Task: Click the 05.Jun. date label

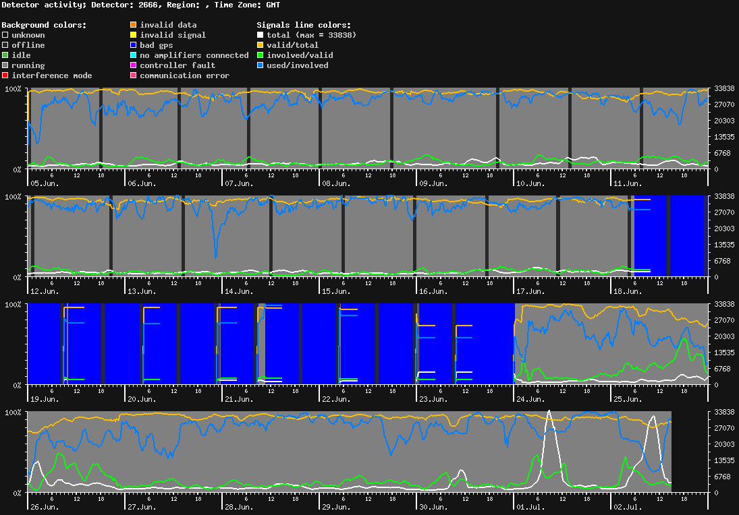Action: click(x=45, y=183)
